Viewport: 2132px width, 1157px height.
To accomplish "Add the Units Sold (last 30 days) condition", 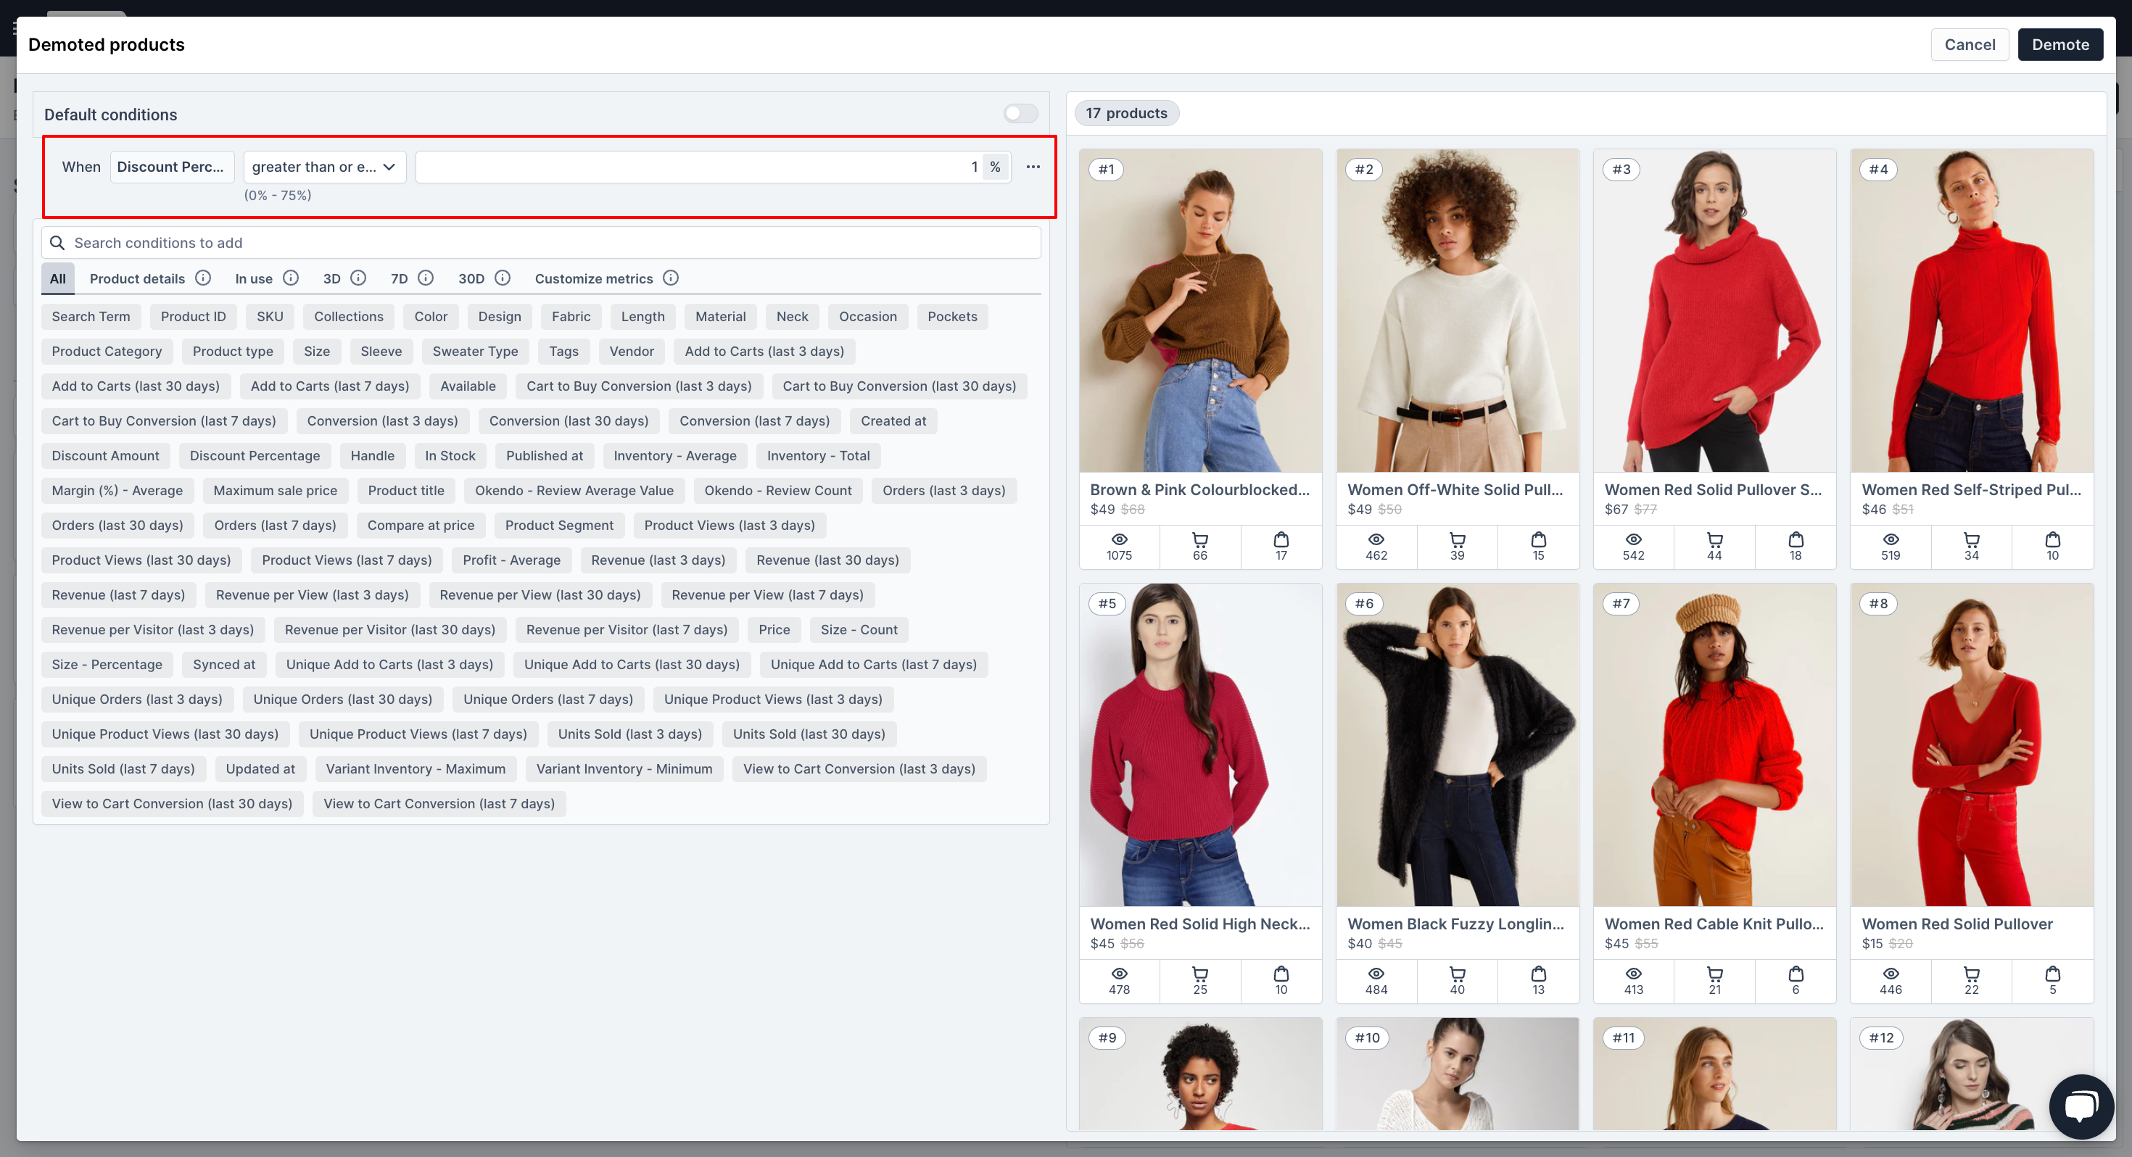I will point(809,733).
